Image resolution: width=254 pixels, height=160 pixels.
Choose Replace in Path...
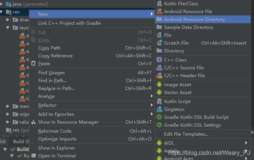(x=92, y=88)
